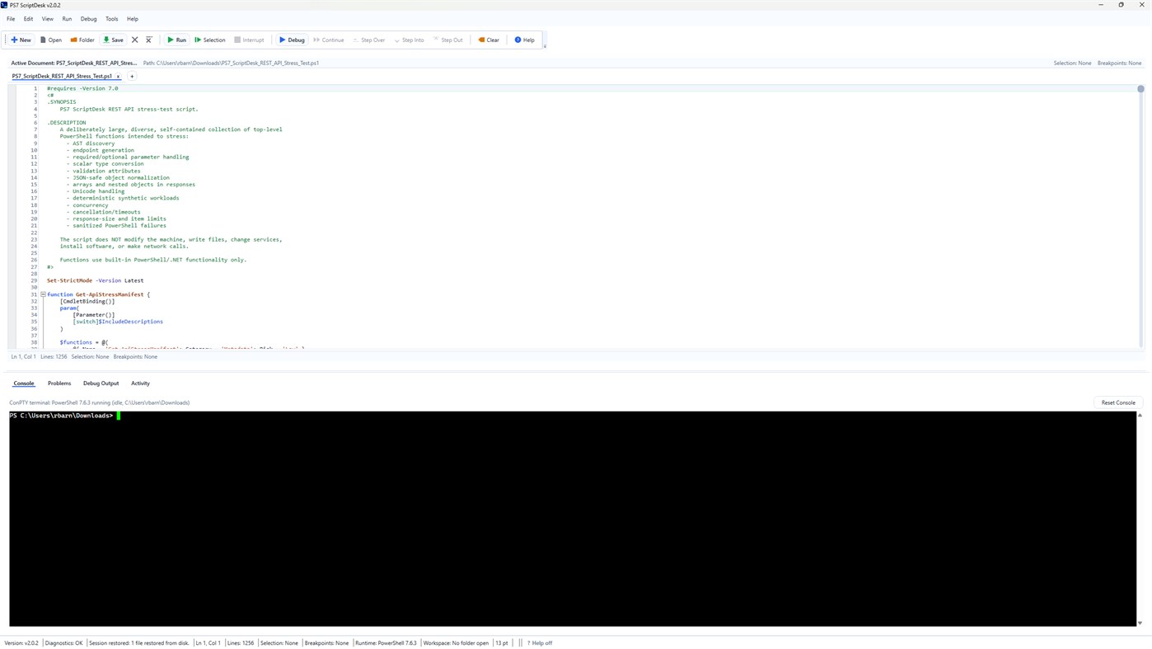Image resolution: width=1152 pixels, height=649 pixels.
Task: Click the file Path text above the editor
Action: (x=231, y=63)
